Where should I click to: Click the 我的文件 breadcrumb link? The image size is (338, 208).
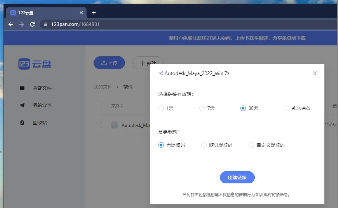(103, 87)
